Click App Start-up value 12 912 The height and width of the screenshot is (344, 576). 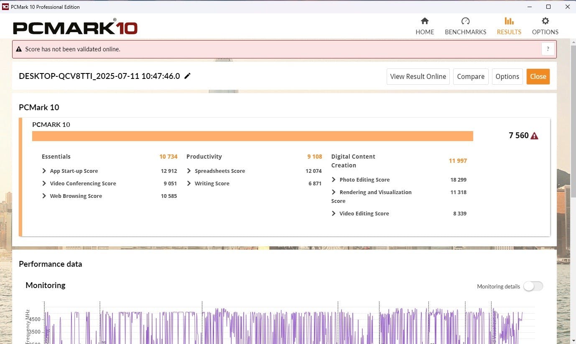click(x=169, y=171)
